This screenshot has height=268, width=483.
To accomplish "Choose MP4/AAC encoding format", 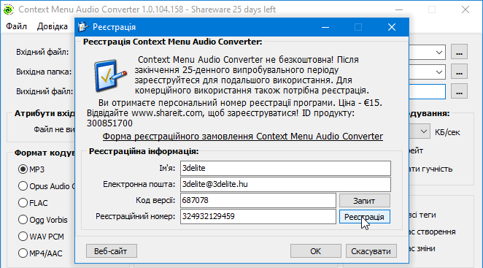I will tap(23, 253).
